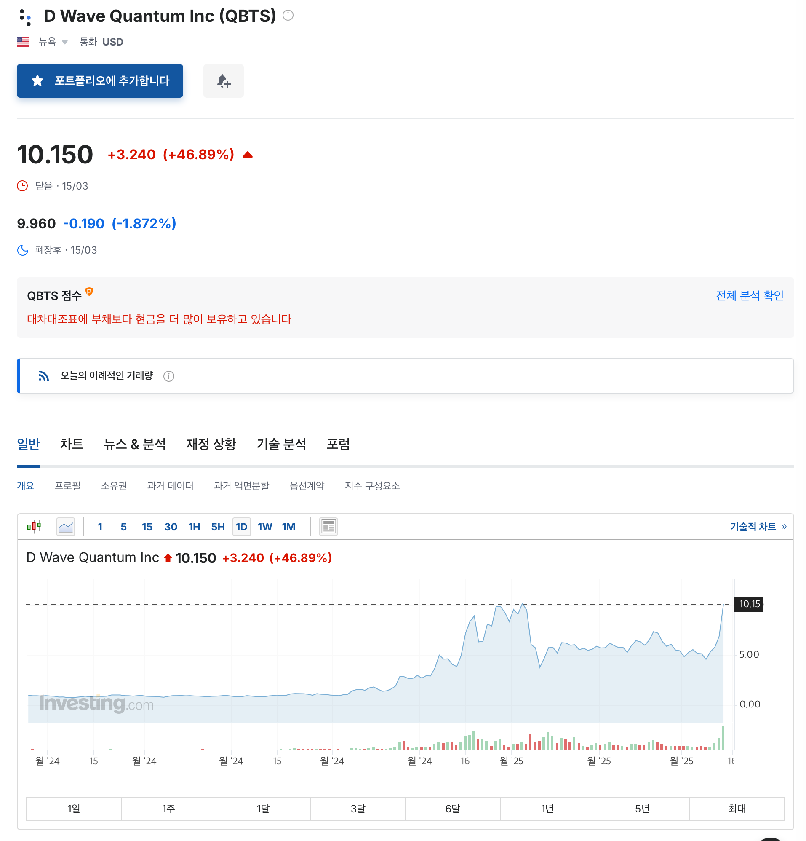Click the info icon next to QBTS title
This screenshot has height=841, width=806.
click(288, 16)
